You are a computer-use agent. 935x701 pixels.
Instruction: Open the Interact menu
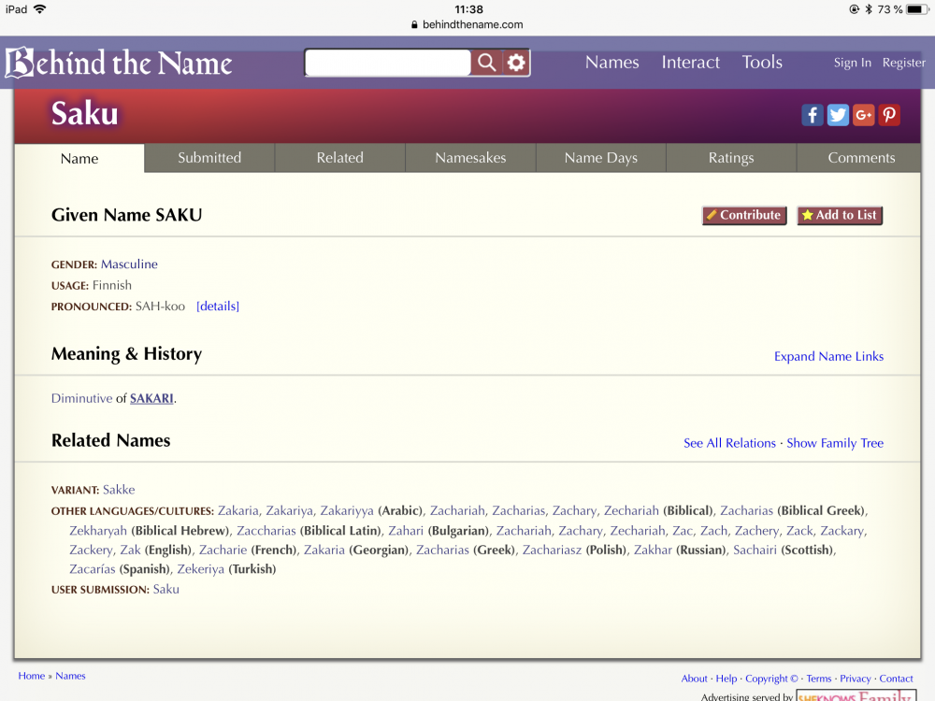point(690,63)
